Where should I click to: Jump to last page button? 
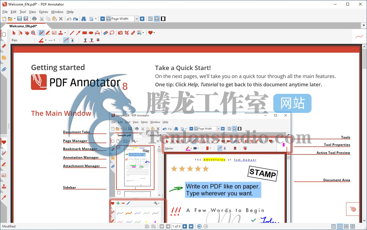191,226
